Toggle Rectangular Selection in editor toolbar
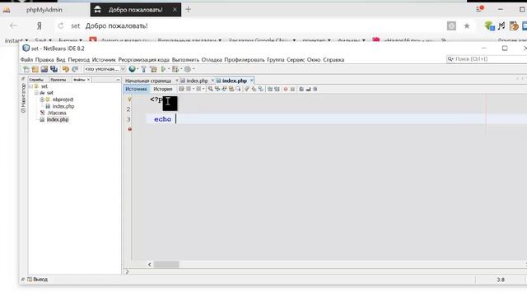This screenshot has width=527, height=296. [238, 89]
